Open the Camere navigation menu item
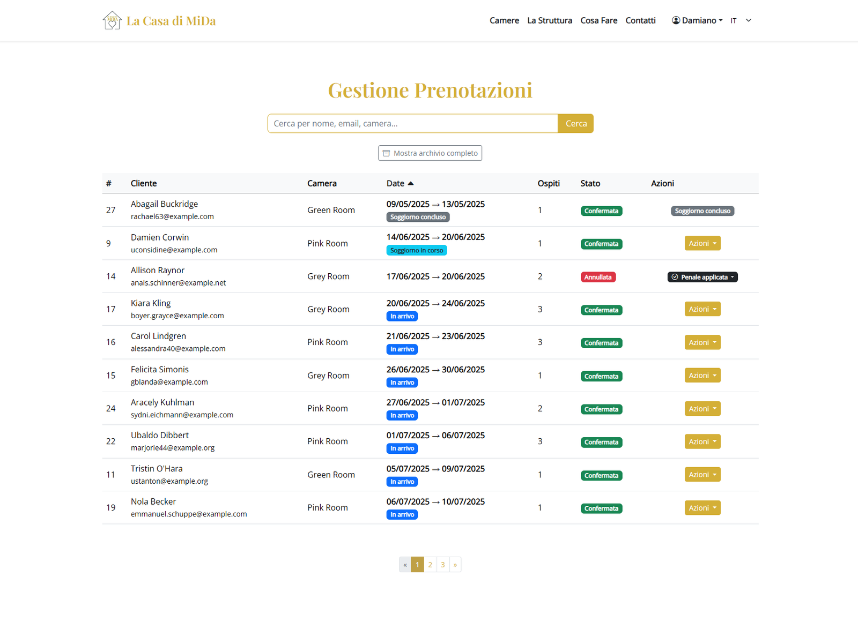The width and height of the screenshot is (858, 637). pos(504,20)
